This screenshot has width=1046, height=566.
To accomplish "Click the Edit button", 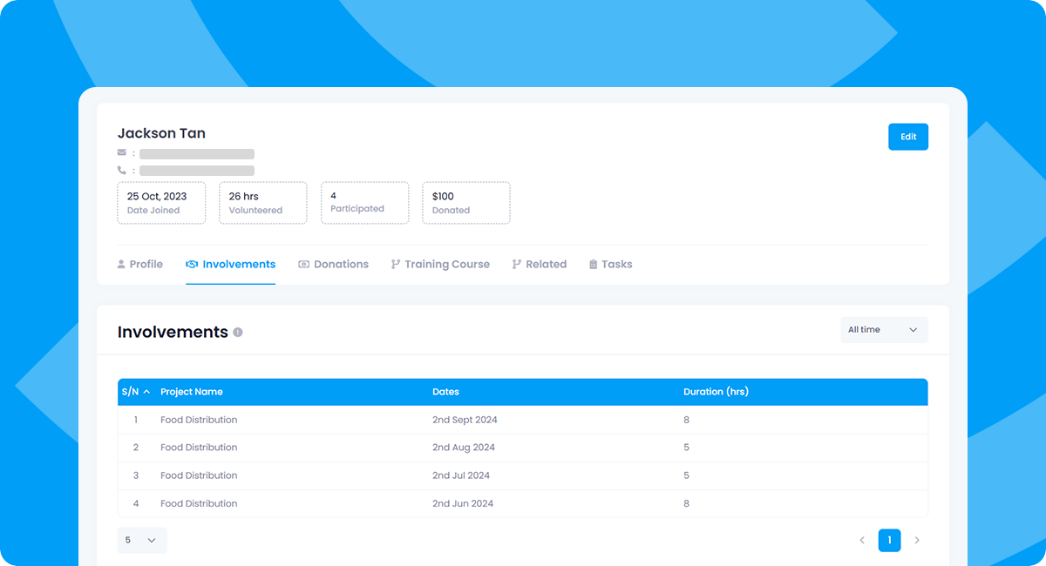I will point(908,136).
